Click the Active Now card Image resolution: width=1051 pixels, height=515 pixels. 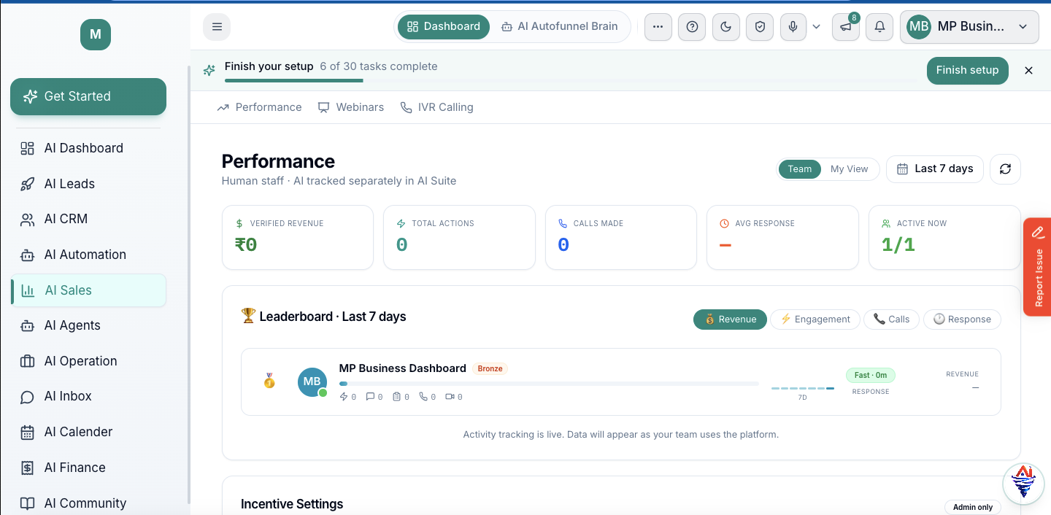pos(944,238)
